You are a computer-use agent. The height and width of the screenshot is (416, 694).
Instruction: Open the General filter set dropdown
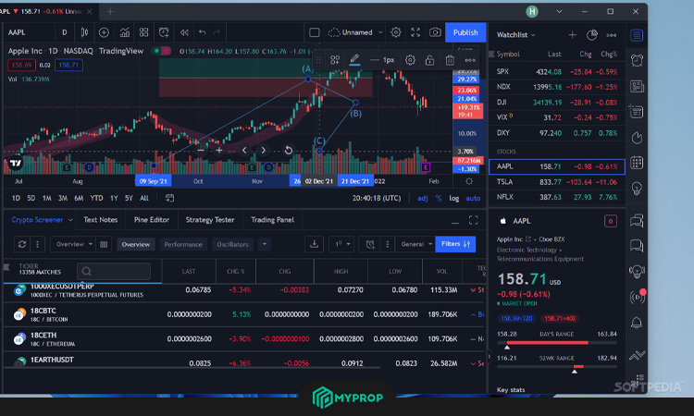416,244
